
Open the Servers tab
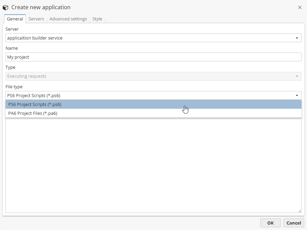36,19
